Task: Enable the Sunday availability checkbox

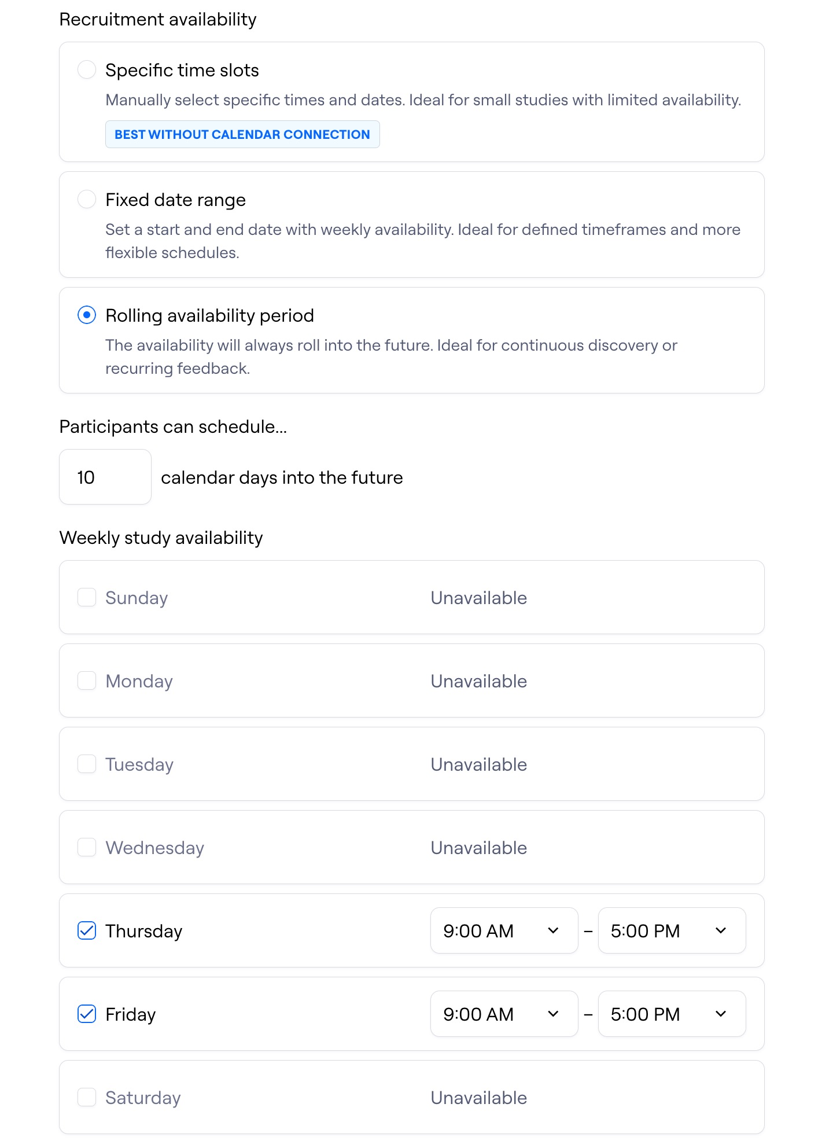Action: 87,598
